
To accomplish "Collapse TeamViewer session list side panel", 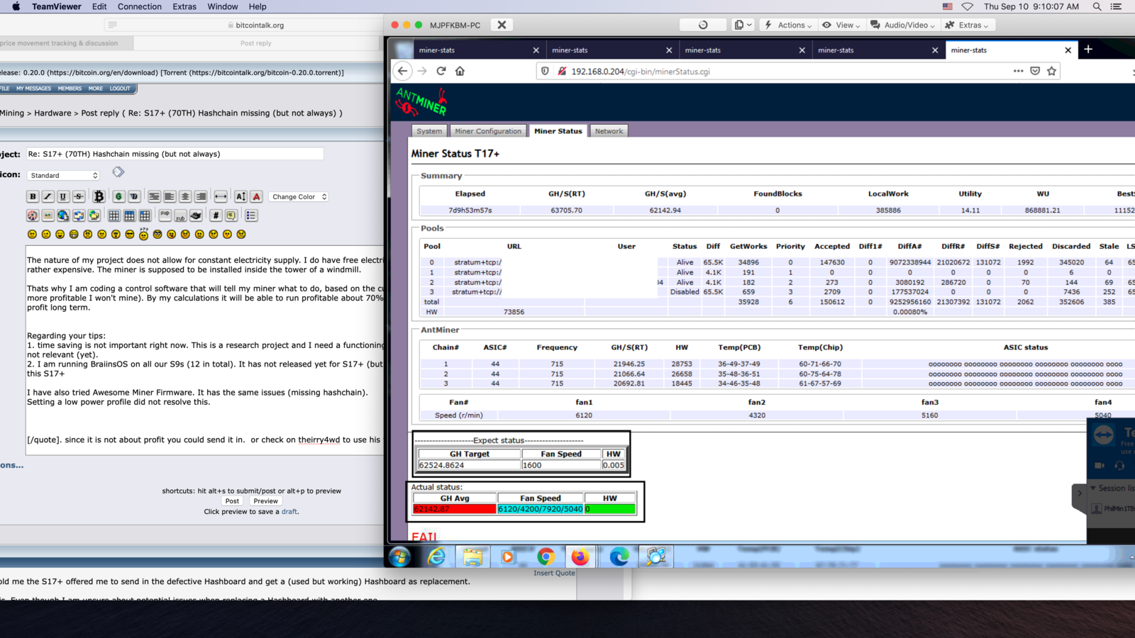I will (x=1080, y=493).
